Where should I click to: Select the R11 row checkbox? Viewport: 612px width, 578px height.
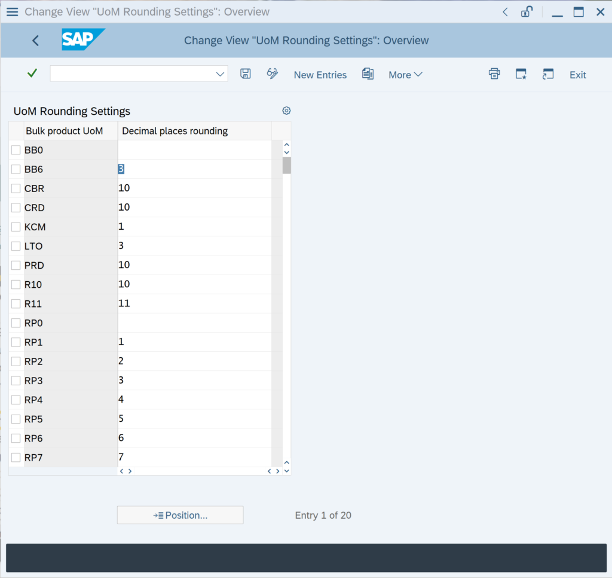16,303
